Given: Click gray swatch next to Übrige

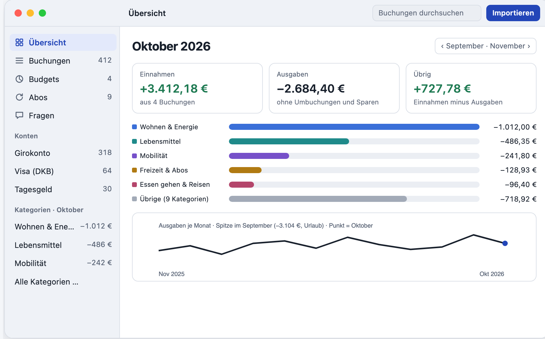Looking at the screenshot, I should (134, 199).
